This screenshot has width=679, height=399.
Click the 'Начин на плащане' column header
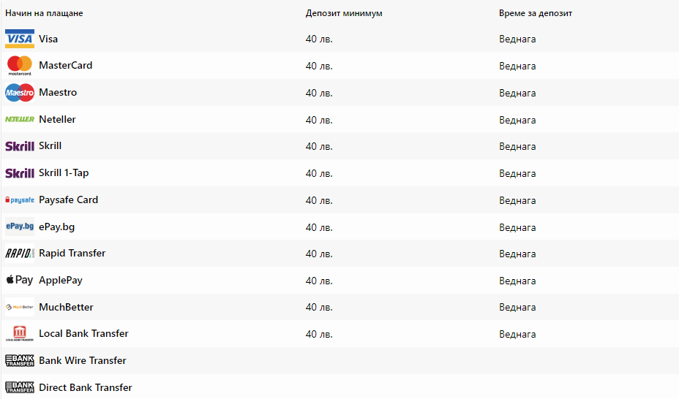44,14
